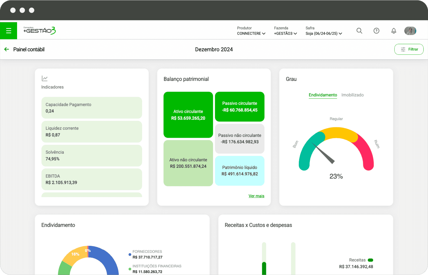
Task: Click the Filtrar button
Action: [x=409, y=49]
